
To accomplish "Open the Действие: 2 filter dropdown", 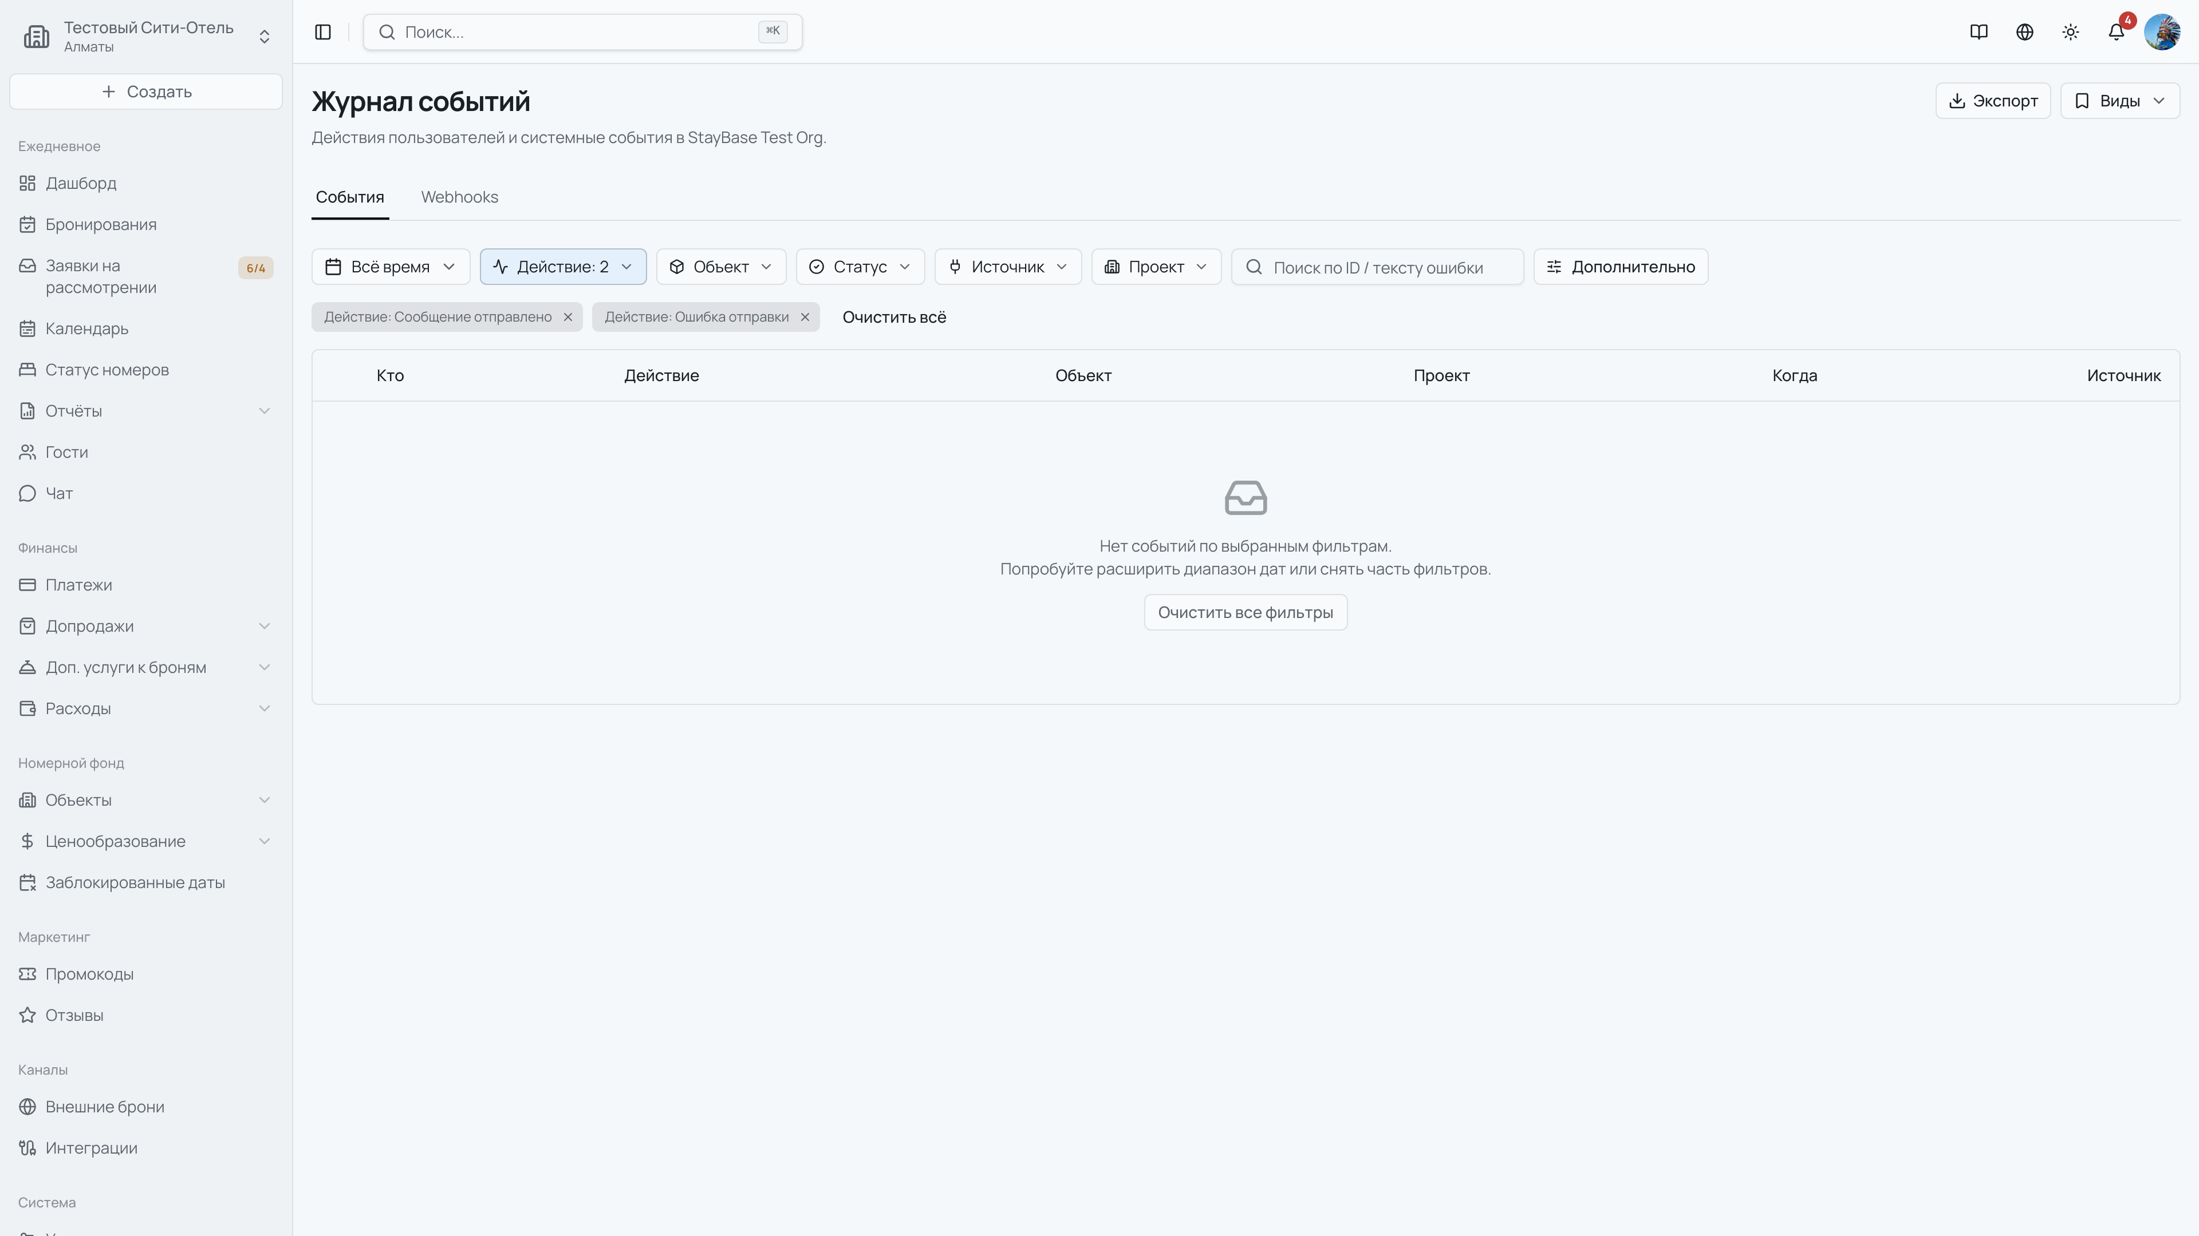I will click(563, 267).
